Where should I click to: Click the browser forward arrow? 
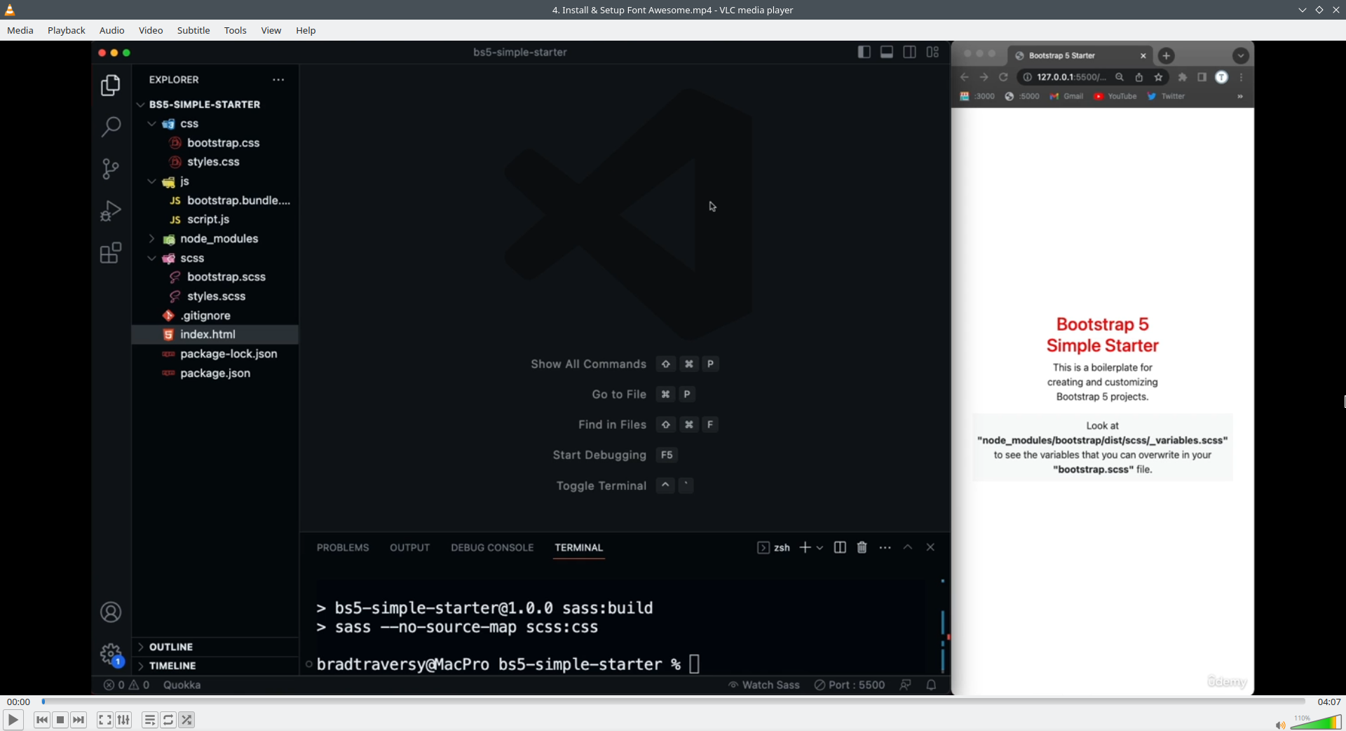(x=984, y=77)
